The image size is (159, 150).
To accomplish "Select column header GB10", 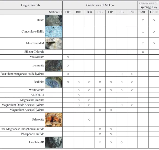I will [x=154, y=12].
